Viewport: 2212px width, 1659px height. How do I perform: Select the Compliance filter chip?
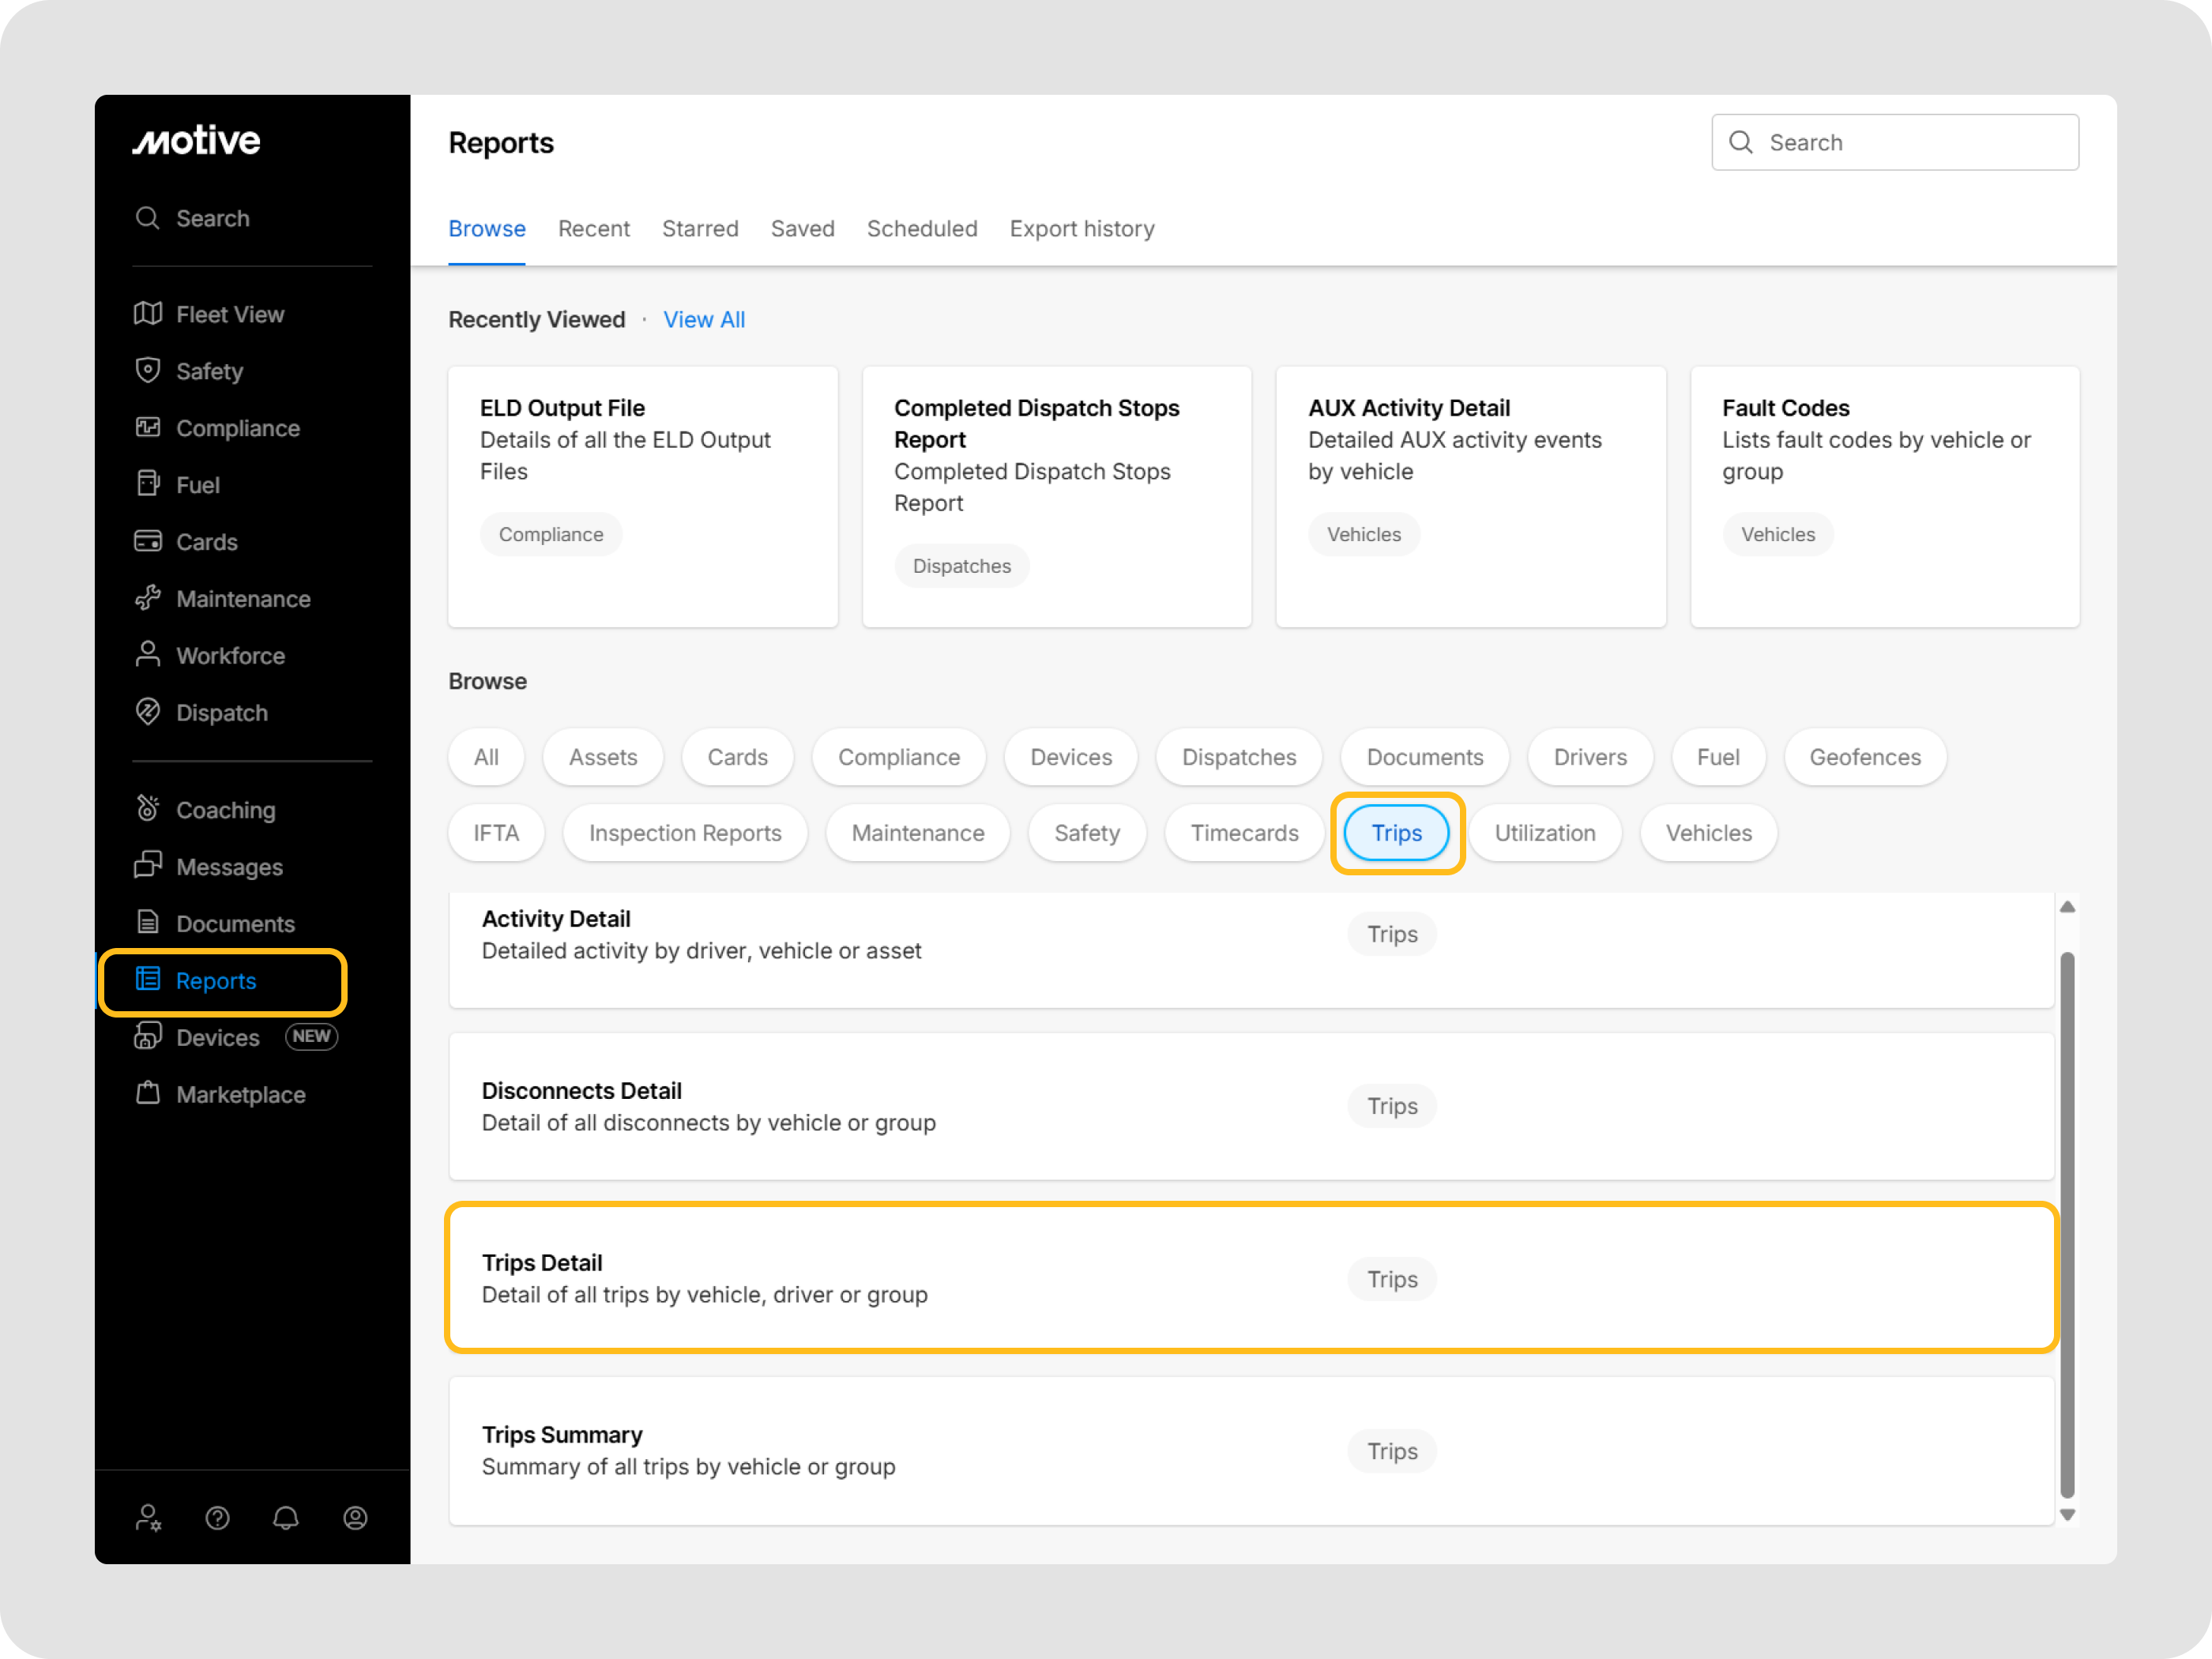(x=898, y=757)
